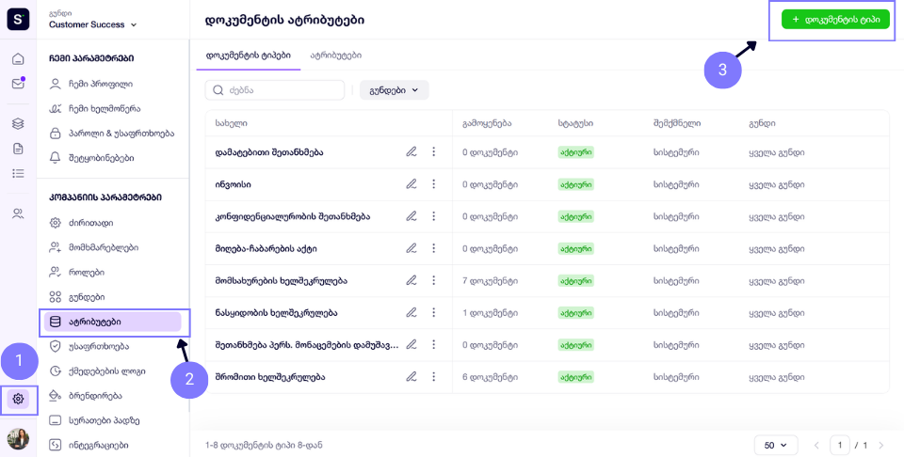Edit მომსახურების ხელშეკრულება with pencil icon

(412, 281)
